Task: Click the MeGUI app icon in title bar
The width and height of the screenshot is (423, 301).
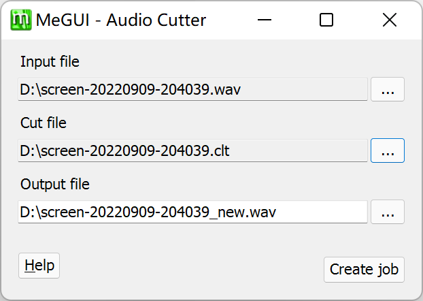Action: (19, 20)
